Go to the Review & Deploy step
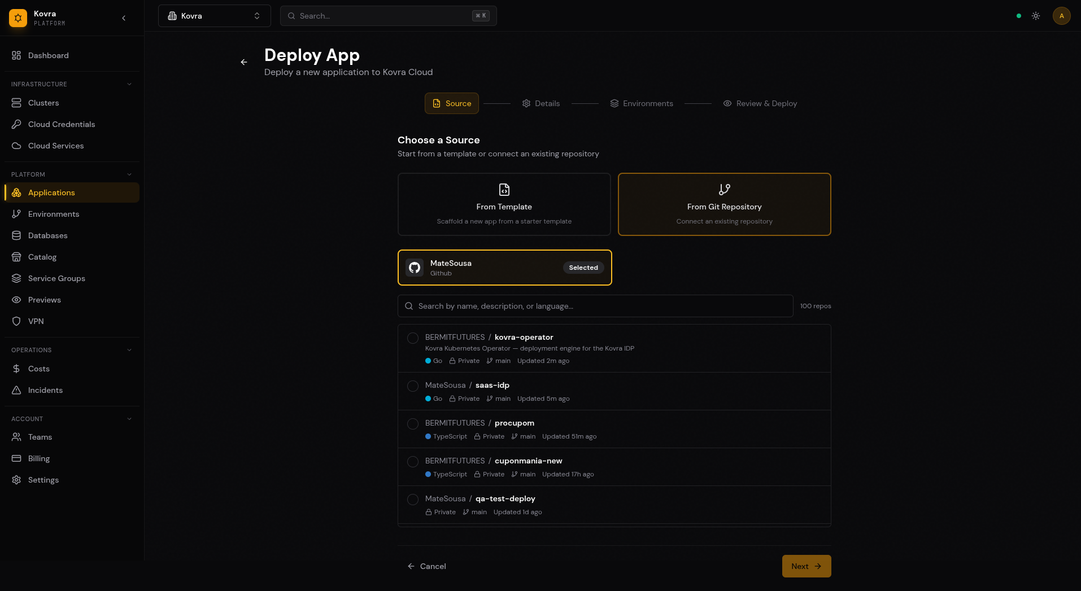Image resolution: width=1081 pixels, height=591 pixels. [x=760, y=103]
